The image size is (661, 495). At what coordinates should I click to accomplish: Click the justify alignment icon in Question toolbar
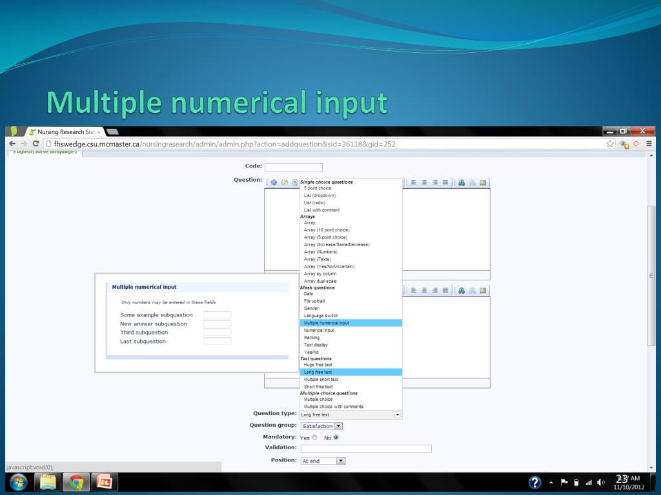[445, 182]
